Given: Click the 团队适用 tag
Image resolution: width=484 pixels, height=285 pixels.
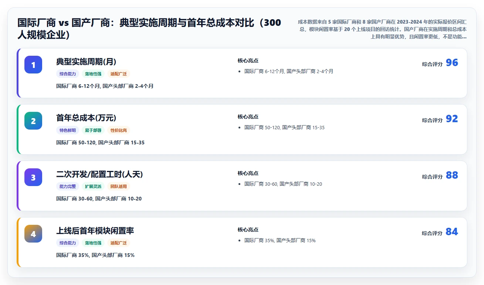Looking at the screenshot, I should pos(119,186).
